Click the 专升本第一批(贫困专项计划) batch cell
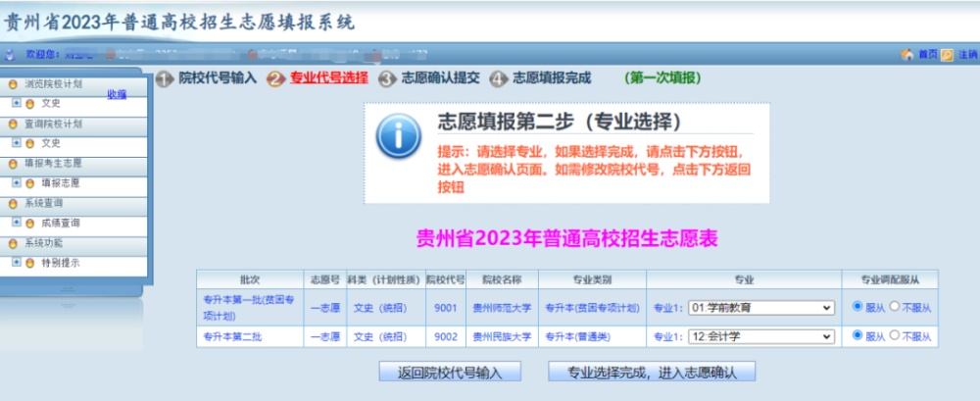This screenshot has height=401, width=980. pos(249,307)
